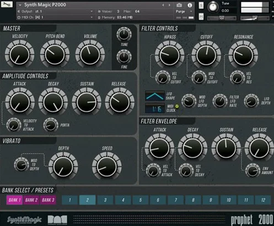
Task: Click the Pitch Bend knob
Action: tap(55, 55)
